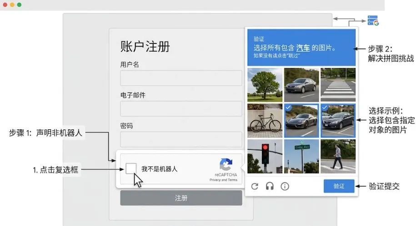This screenshot has width=416, height=226.
Task: Open the Terms link under reCAPTCHA
Action: tap(232, 180)
